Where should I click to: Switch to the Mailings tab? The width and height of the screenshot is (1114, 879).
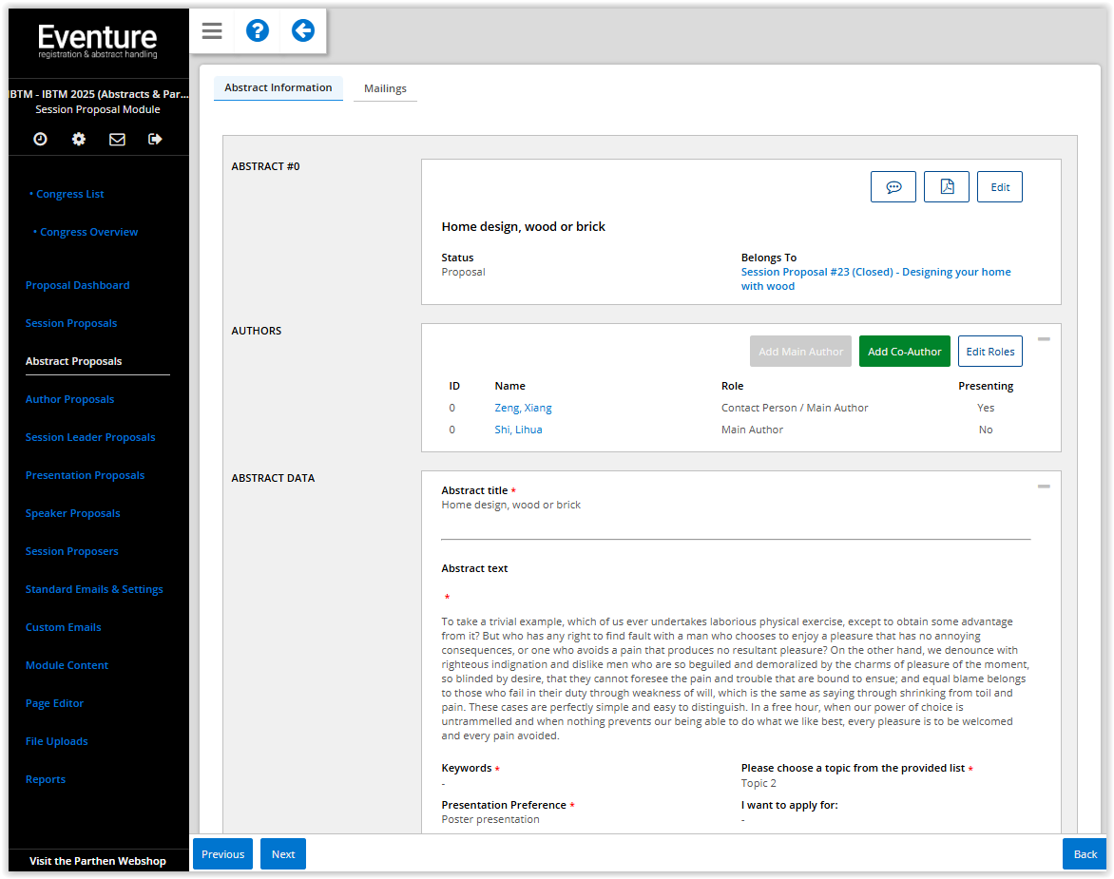[385, 88]
